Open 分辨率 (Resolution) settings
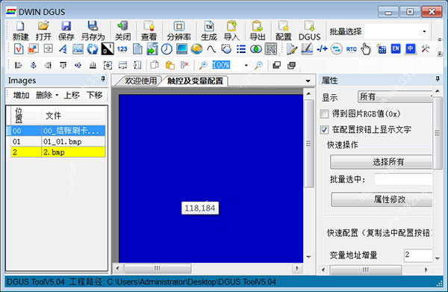This screenshot has height=292, width=448. [x=179, y=31]
